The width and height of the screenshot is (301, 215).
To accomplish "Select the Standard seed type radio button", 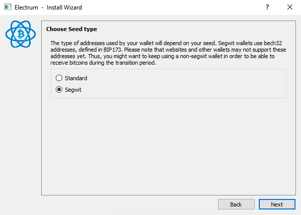I will point(59,78).
